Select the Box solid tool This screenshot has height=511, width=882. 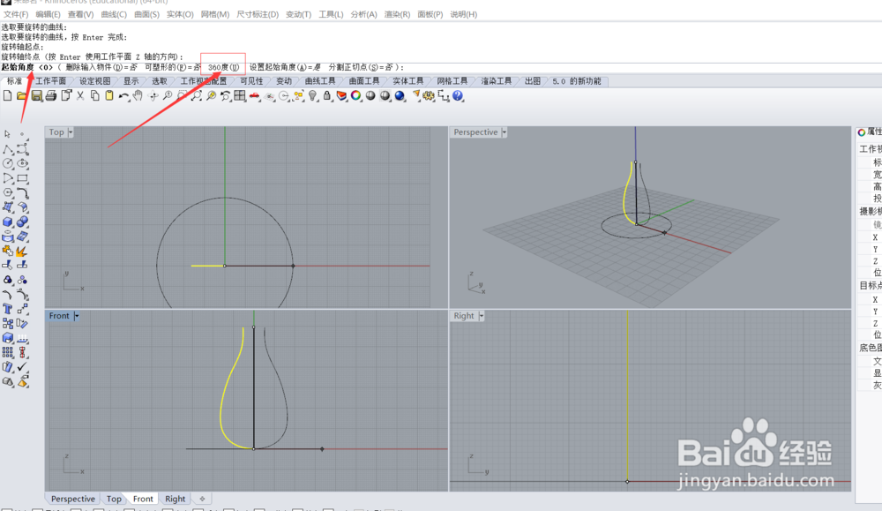point(8,222)
